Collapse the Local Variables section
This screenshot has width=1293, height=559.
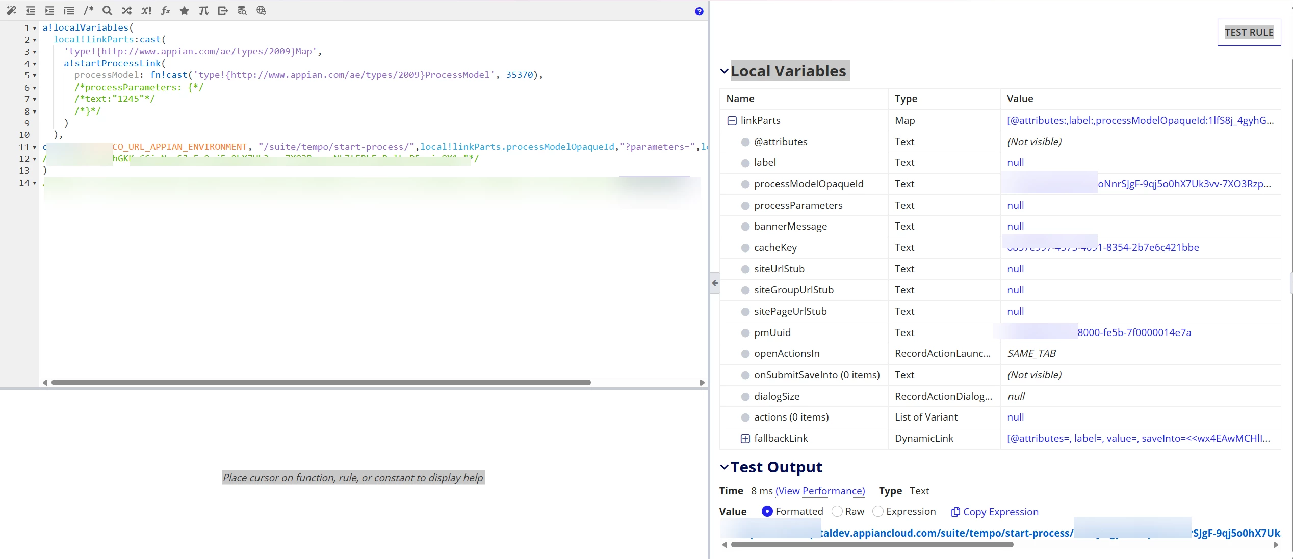tap(724, 71)
